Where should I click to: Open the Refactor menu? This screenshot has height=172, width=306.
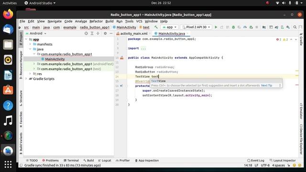point(96,21)
